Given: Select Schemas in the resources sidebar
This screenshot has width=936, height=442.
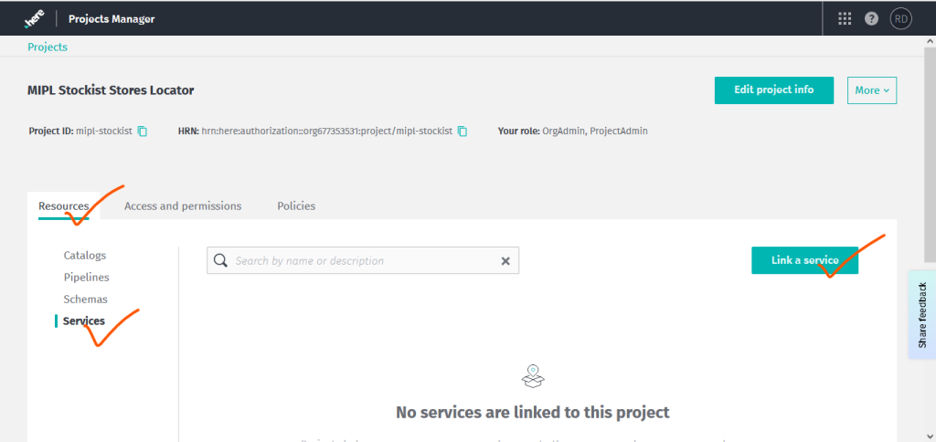Looking at the screenshot, I should (85, 299).
